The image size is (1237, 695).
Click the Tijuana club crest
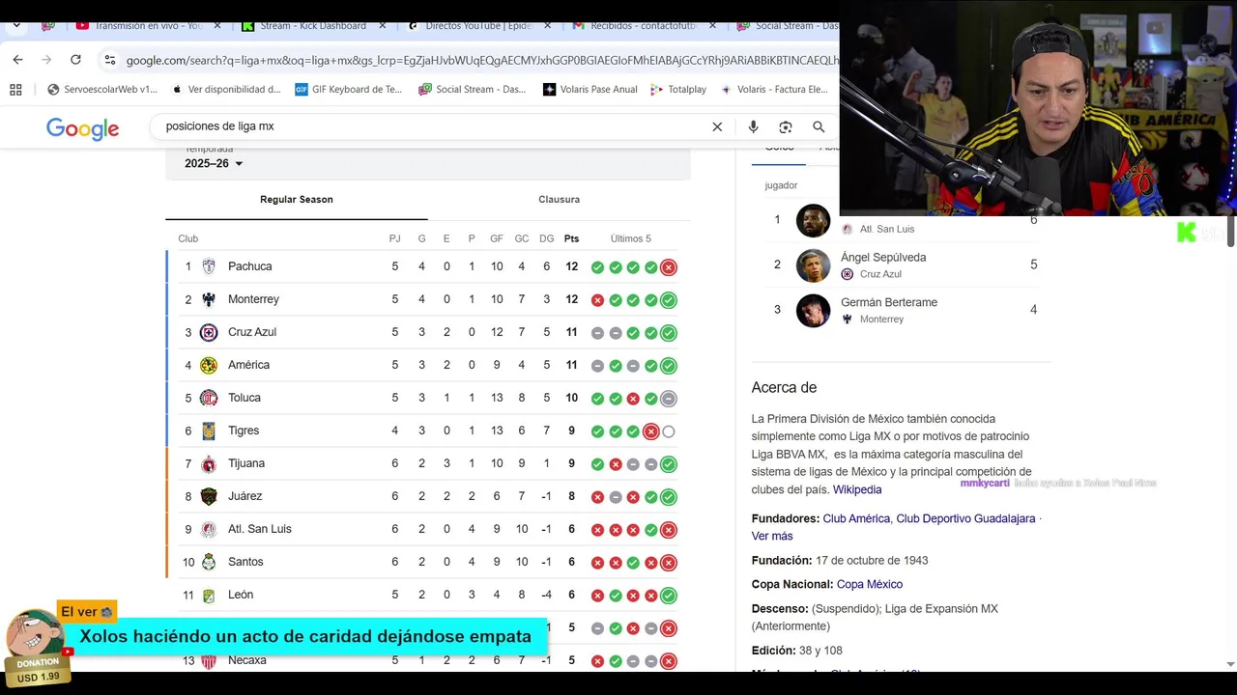(209, 463)
